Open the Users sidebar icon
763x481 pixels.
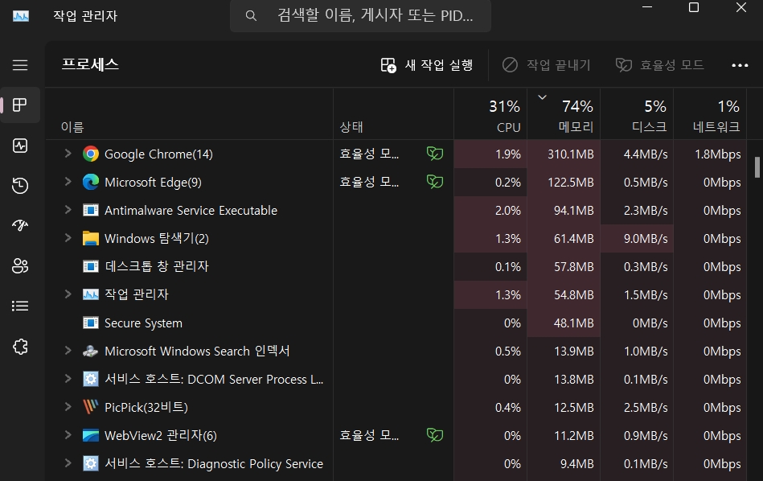(20, 265)
